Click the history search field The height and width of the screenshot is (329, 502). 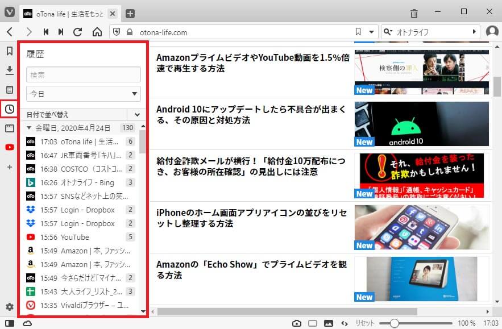click(x=83, y=74)
